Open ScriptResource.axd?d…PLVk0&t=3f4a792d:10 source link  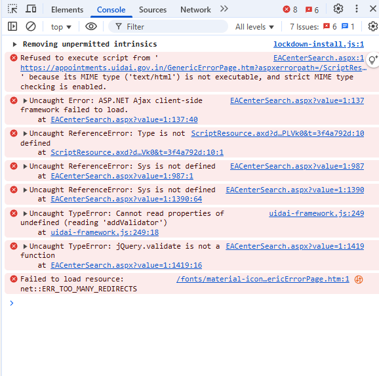click(277, 133)
